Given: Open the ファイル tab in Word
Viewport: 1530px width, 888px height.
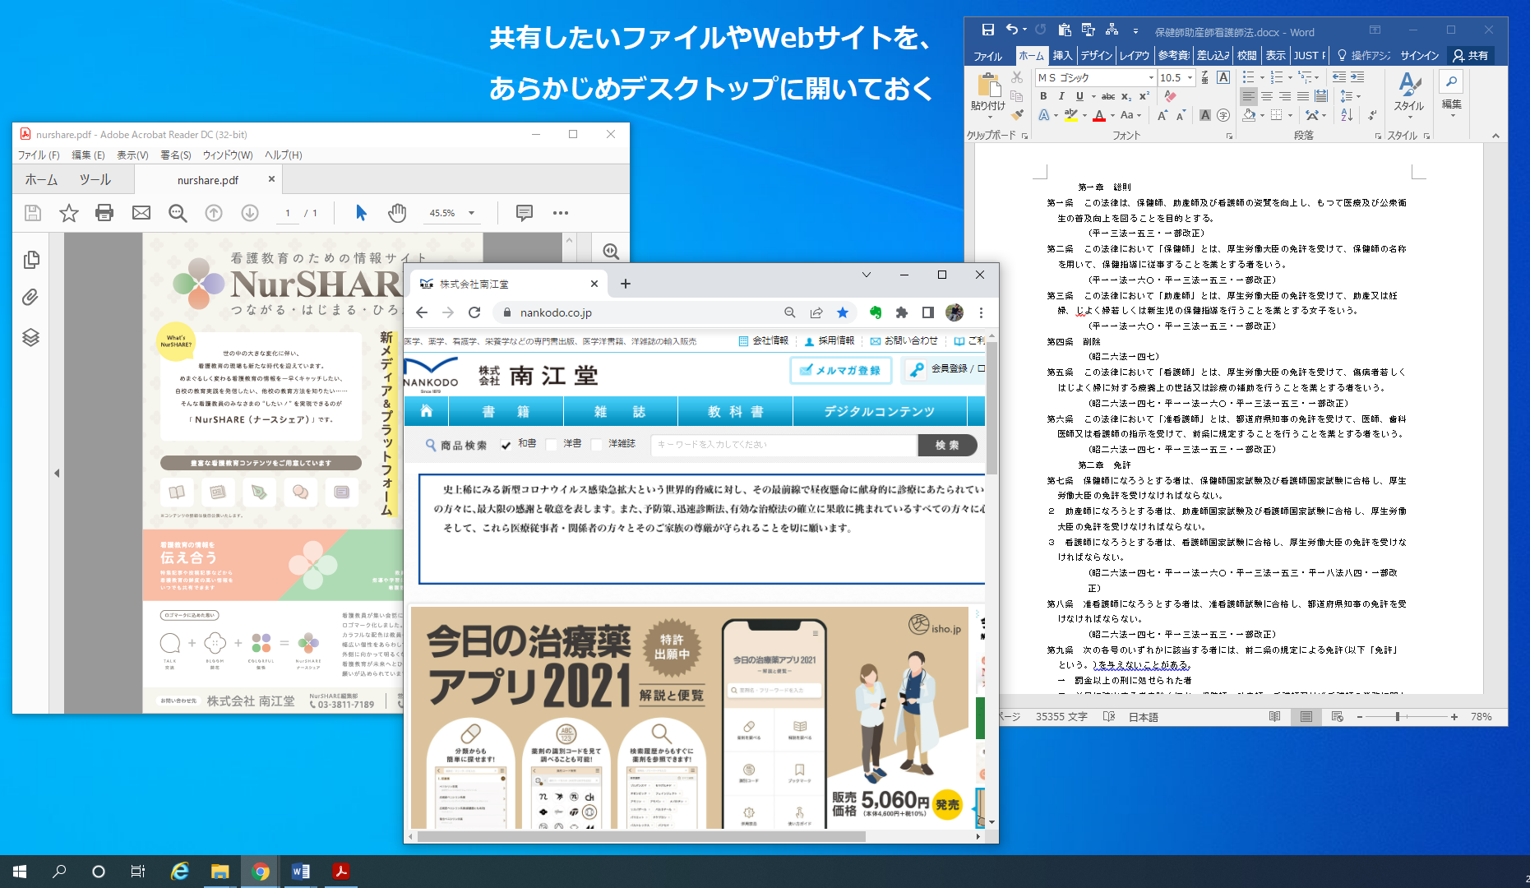Looking at the screenshot, I should (x=988, y=56).
